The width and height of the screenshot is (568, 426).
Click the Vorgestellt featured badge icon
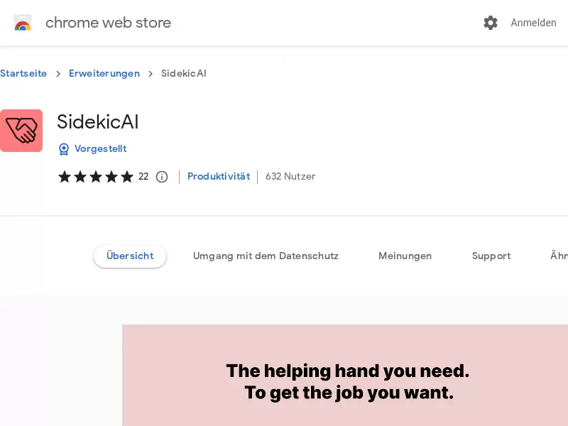click(x=64, y=149)
